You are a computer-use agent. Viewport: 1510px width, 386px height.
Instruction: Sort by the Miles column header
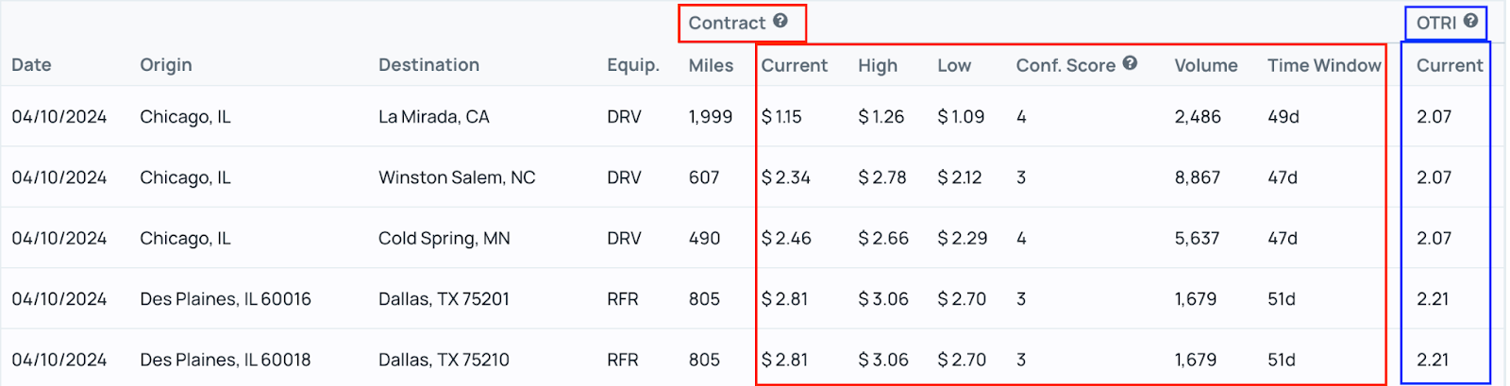(x=711, y=65)
